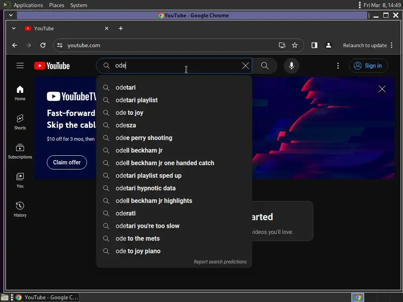Open the Places menu

point(57,5)
